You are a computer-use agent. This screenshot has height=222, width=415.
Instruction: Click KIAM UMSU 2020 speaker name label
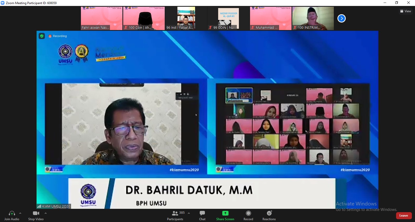click(54, 206)
